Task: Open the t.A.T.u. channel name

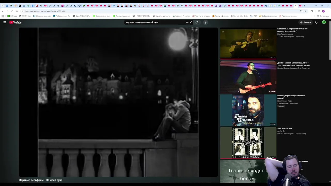Action: pos(280,131)
